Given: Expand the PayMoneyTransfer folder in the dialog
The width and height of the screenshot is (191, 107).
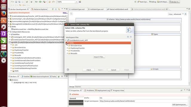Looking at the screenshot, I should pyautogui.click(x=67, y=48).
